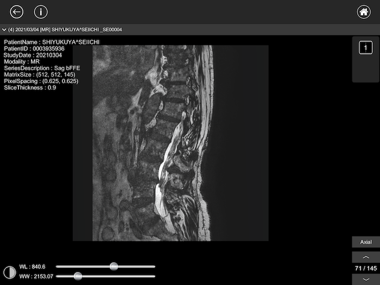Image resolution: width=380 pixels, height=285 pixels.
Task: Switch the view plane using the Axial button
Action: [365, 242]
